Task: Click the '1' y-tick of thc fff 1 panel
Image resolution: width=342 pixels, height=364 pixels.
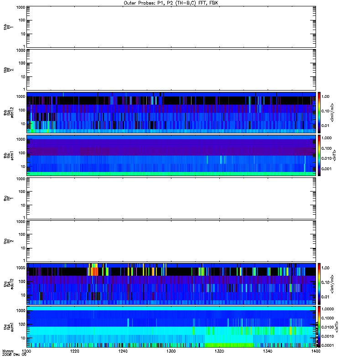Action: pos(24,217)
